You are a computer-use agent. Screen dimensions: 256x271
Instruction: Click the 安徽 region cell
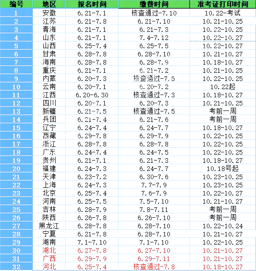[x=49, y=13]
